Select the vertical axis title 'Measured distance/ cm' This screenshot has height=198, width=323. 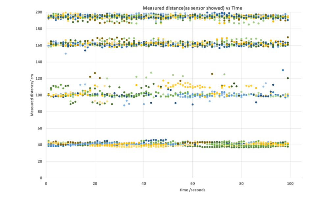33,95
